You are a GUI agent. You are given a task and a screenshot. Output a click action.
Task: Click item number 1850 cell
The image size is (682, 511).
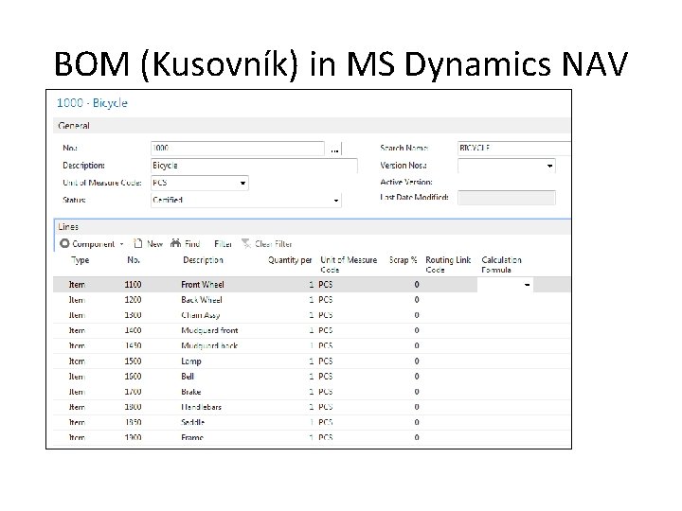[133, 422]
